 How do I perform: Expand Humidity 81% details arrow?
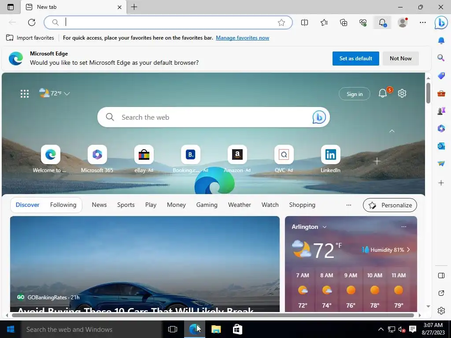pyautogui.click(x=408, y=250)
